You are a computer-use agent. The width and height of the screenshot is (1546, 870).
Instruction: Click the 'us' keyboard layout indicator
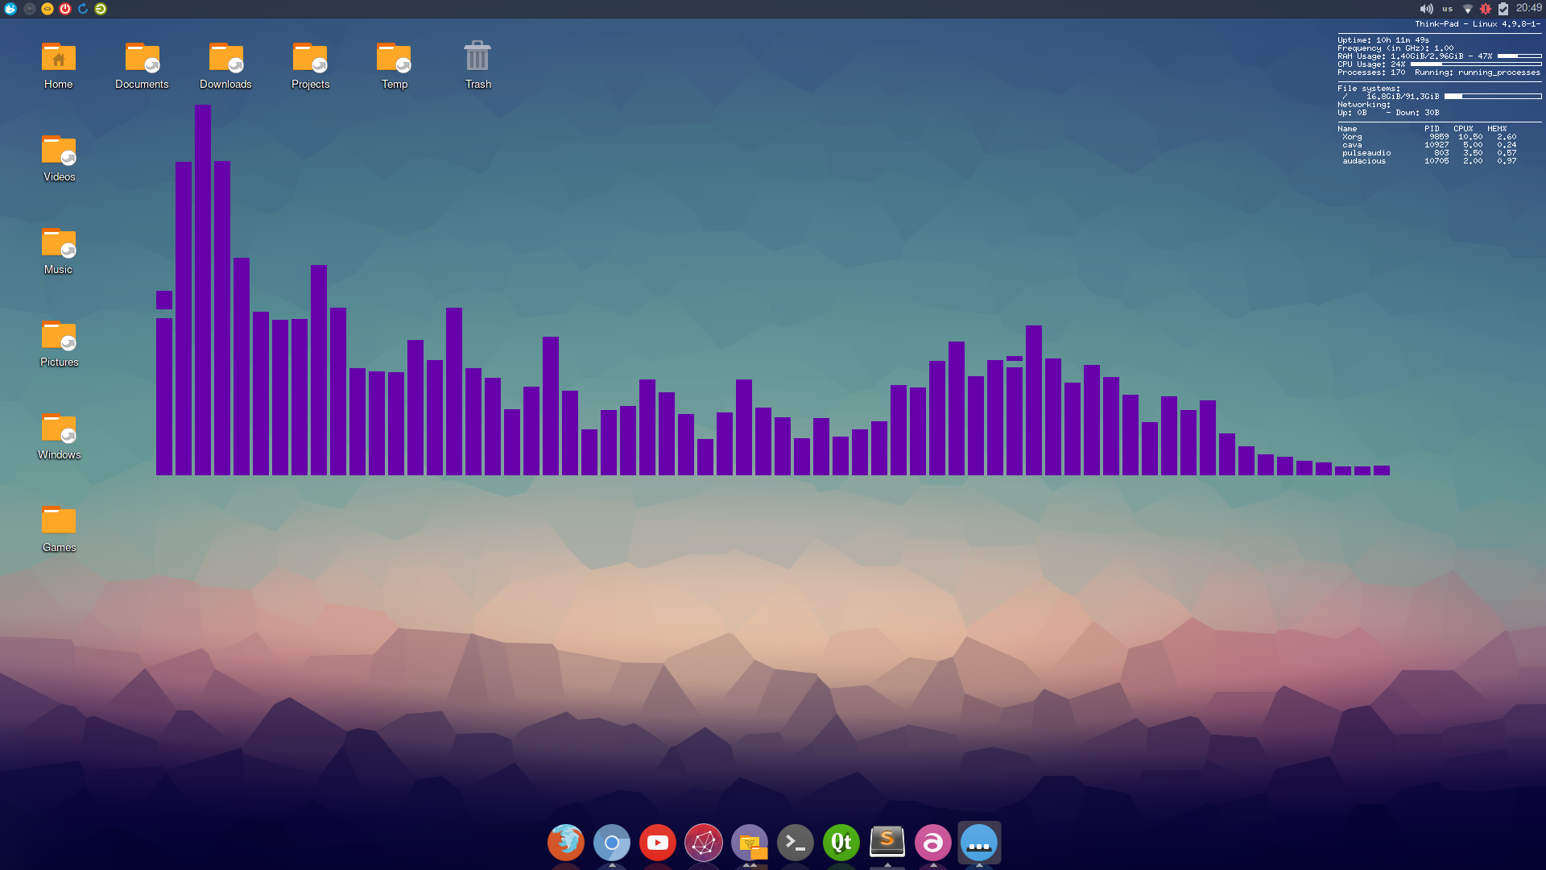pyautogui.click(x=1448, y=9)
